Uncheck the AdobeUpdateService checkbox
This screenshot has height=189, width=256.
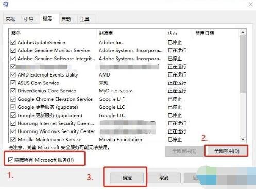click(13, 42)
